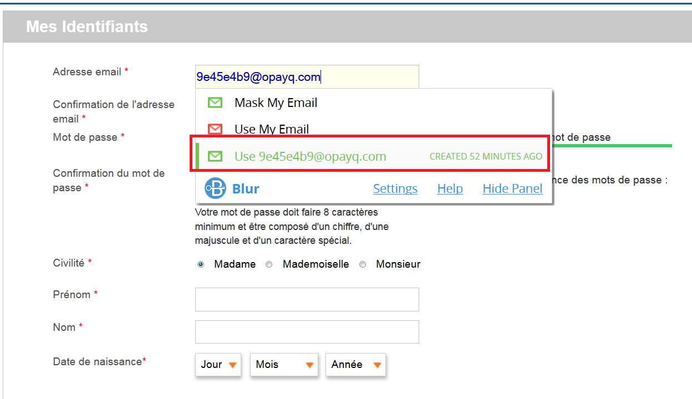Click the Adresse email input field
This screenshot has width=692, height=399.
[307, 77]
